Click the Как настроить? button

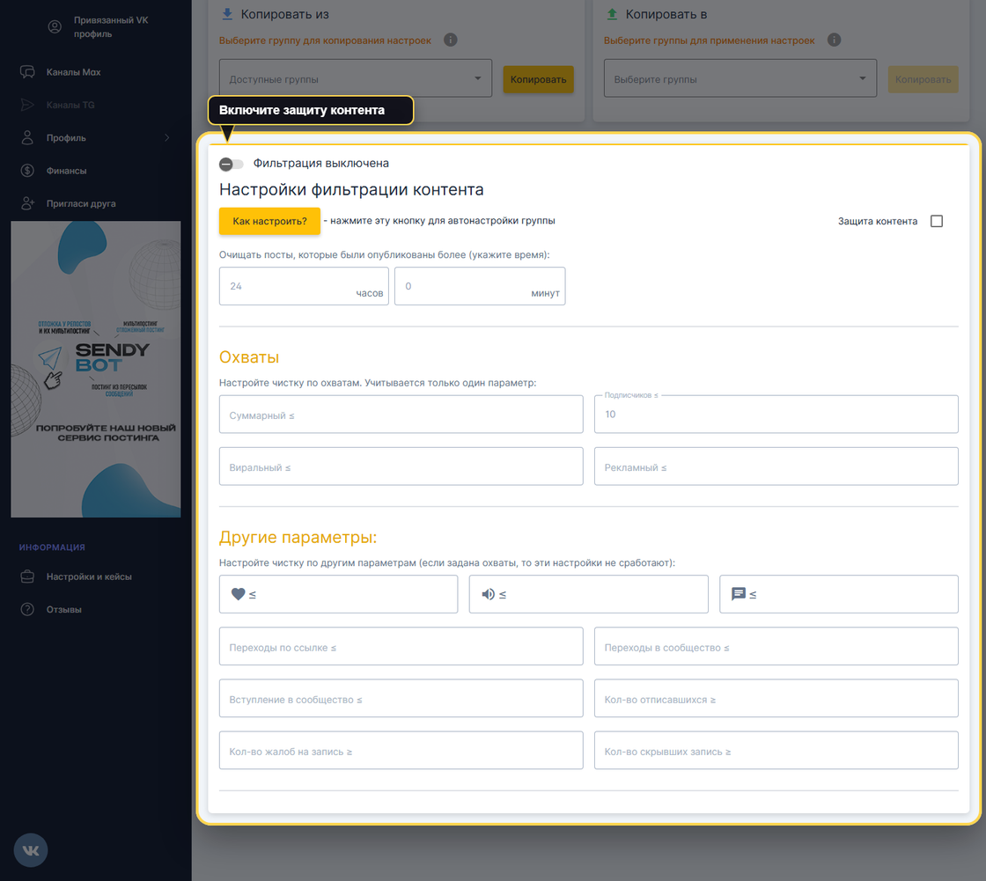click(x=269, y=221)
